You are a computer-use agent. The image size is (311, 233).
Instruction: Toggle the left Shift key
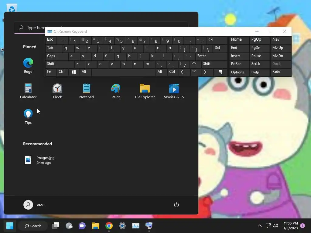click(x=60, y=64)
